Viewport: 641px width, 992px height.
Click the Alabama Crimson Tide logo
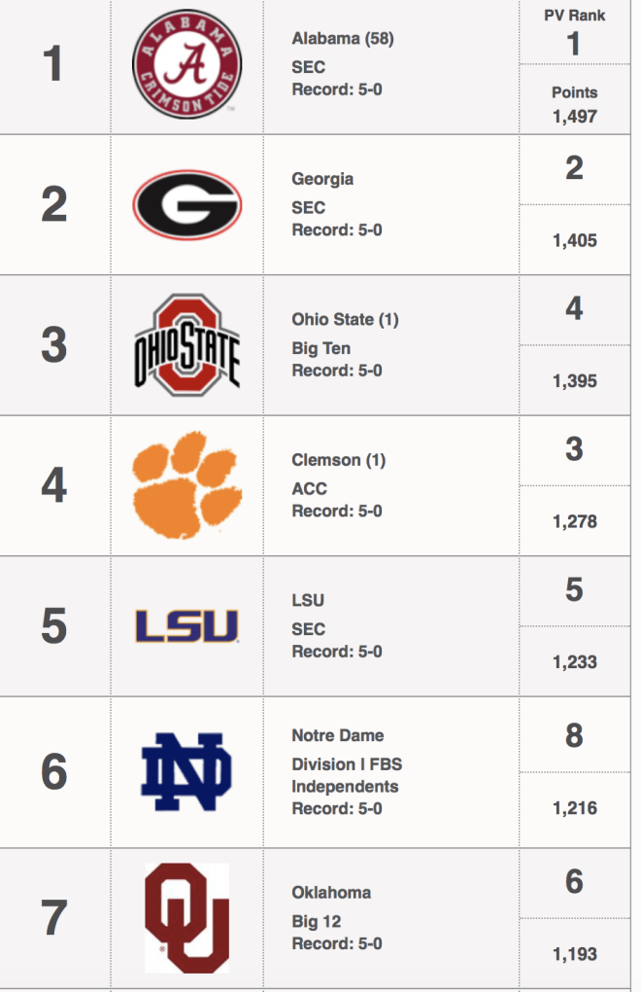(186, 64)
